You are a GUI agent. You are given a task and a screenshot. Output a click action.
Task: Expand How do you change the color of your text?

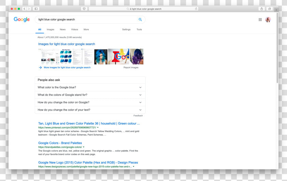(x=90, y=110)
